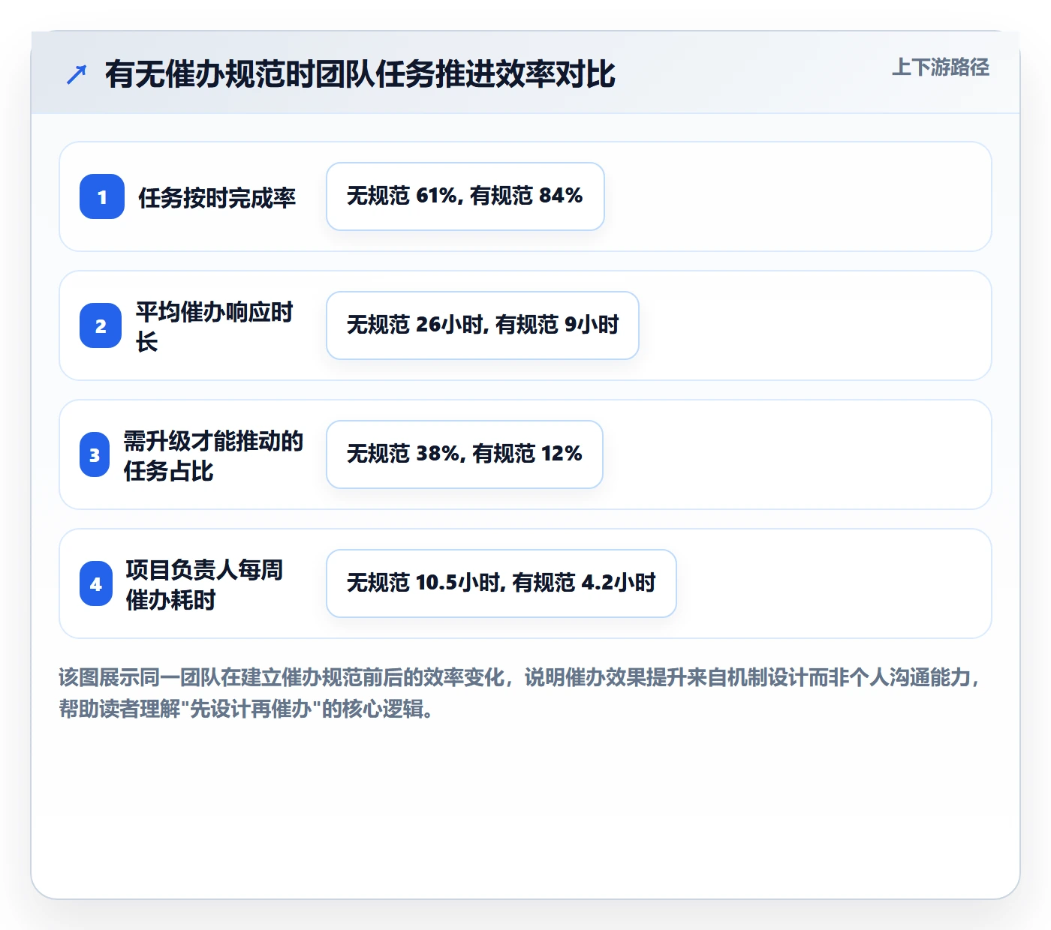The image size is (1051, 930).
Task: Click the 上下游路径 label in the header
Action: [941, 67]
